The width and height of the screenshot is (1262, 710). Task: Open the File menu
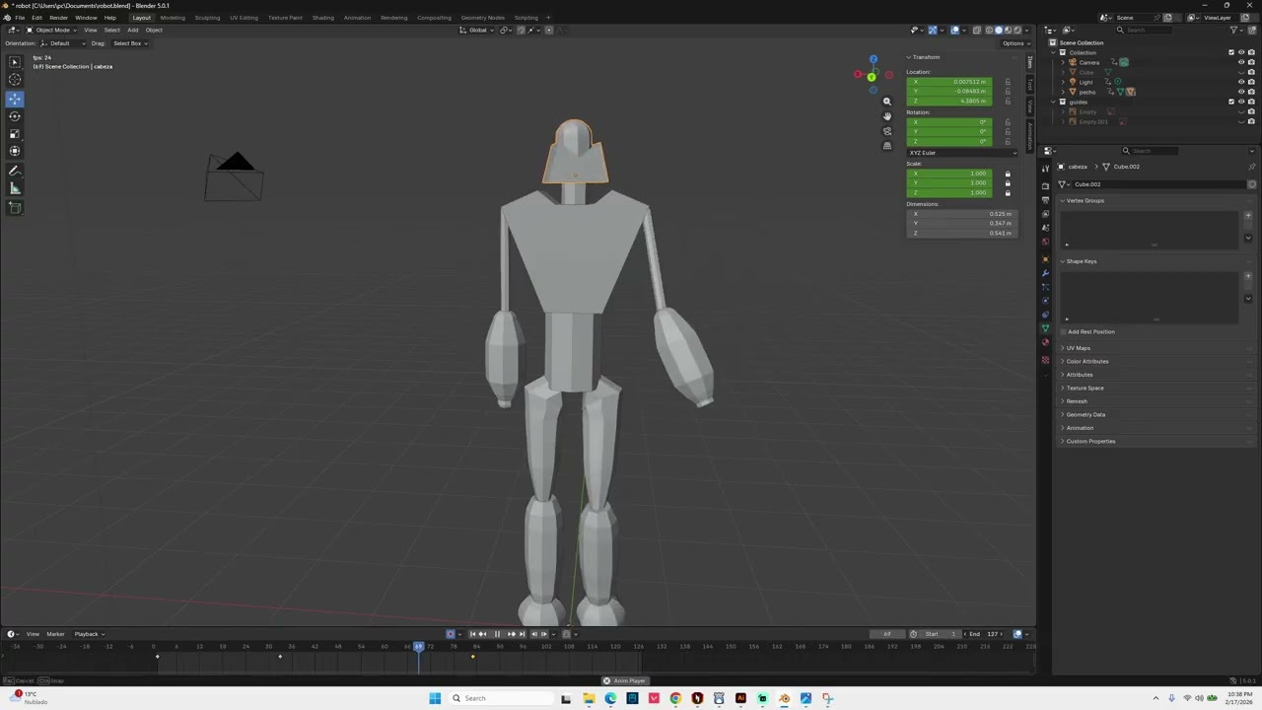[20, 18]
